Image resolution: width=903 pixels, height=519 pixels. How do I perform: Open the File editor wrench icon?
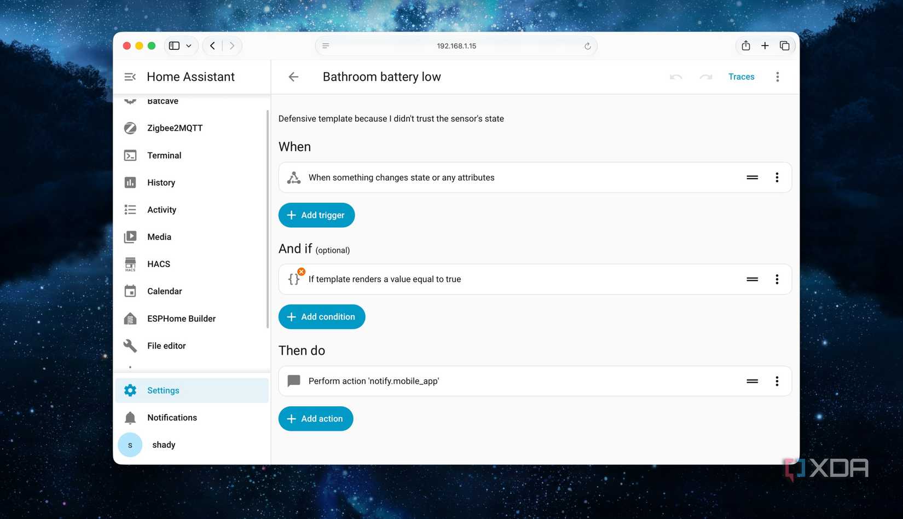point(130,346)
